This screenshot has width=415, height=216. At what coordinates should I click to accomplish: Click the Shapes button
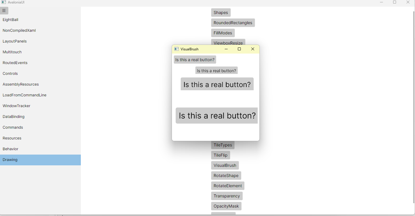[x=221, y=13]
